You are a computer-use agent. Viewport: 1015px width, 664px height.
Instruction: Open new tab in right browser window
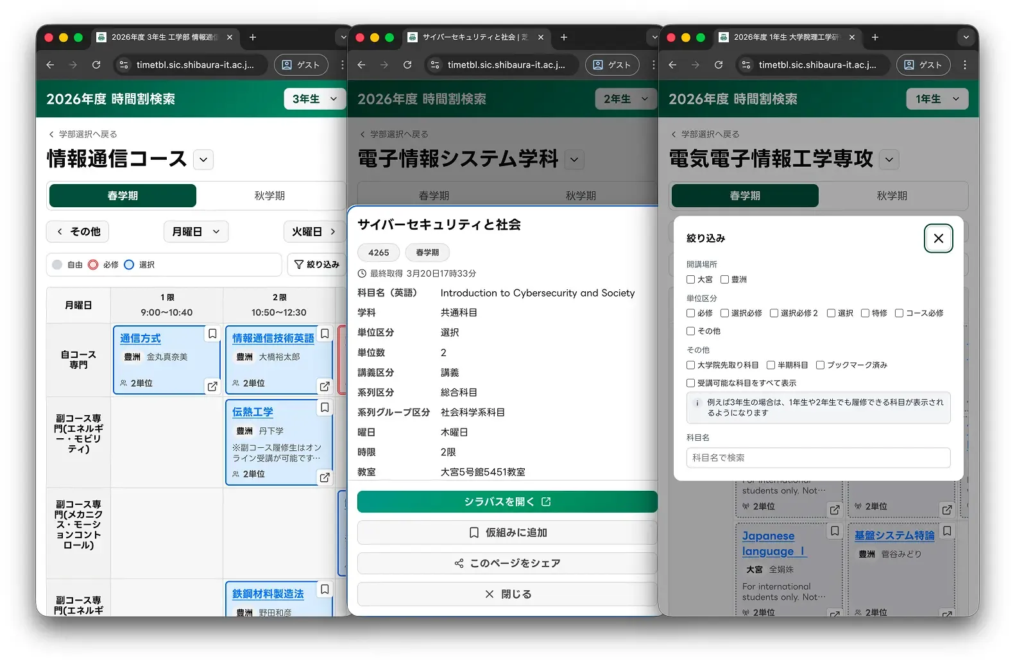pyautogui.click(x=875, y=37)
